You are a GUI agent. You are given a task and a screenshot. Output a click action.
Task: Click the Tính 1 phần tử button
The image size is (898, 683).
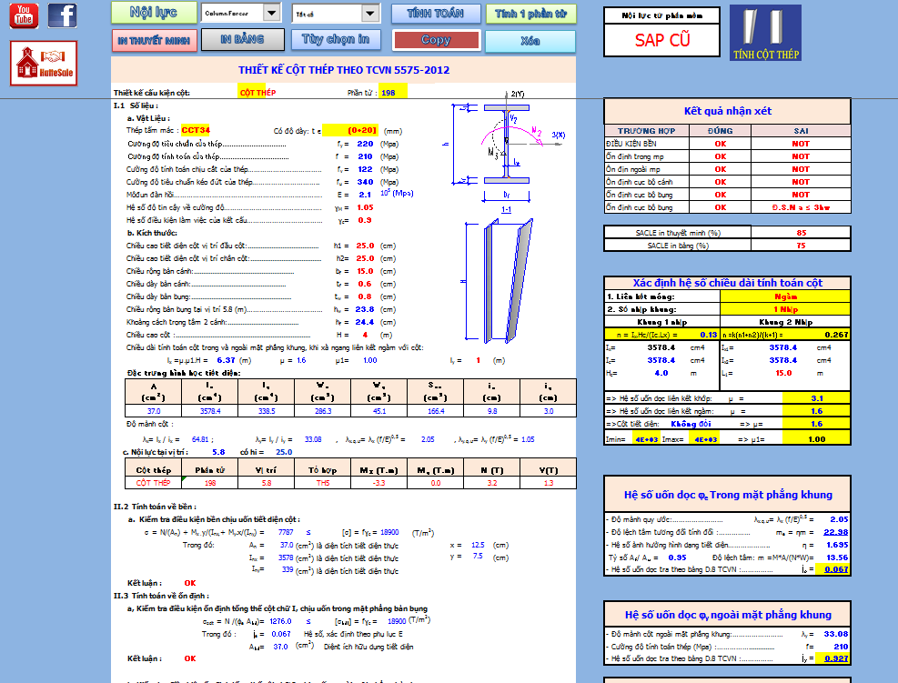tap(531, 13)
